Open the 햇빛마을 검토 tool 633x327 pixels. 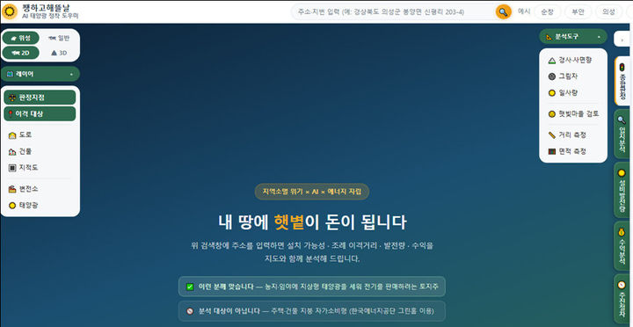pyautogui.click(x=573, y=114)
